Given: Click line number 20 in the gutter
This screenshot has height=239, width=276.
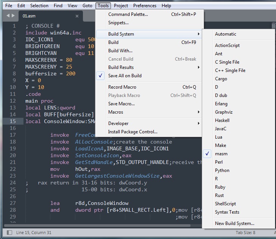Looking at the screenshot, I should click(12, 155).
